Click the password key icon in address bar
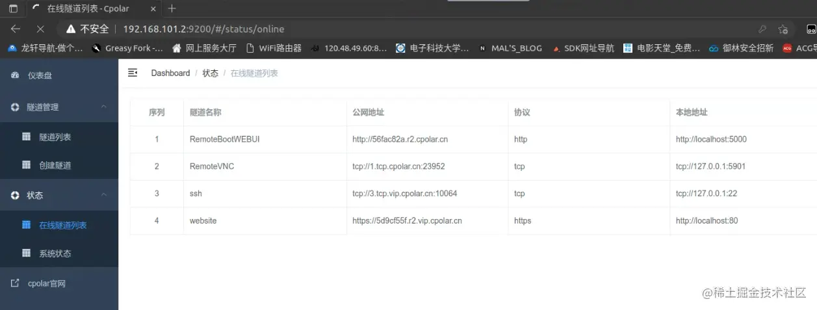This screenshot has width=817, height=310. pyautogui.click(x=762, y=29)
